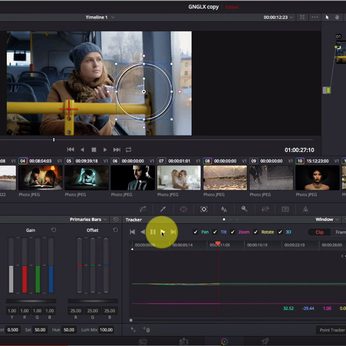This screenshot has width=346, height=346.
Task: Click Track Forward arrow in Tracker
Action: (x=163, y=232)
